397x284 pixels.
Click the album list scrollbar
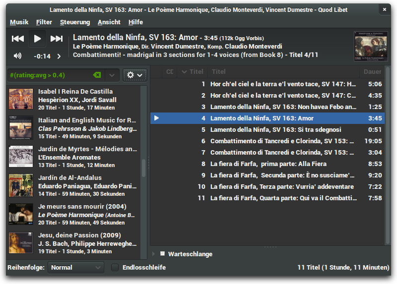(143, 168)
